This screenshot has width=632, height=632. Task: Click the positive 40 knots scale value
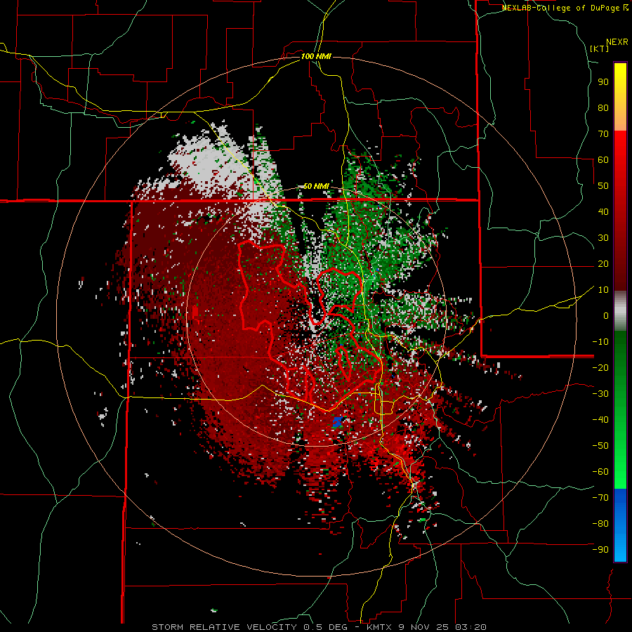[x=603, y=211]
